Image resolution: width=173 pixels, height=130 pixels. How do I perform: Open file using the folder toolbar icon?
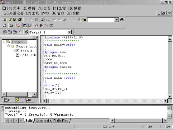point(10,20)
